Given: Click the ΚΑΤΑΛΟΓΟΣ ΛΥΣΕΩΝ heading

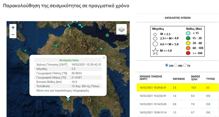Looking at the screenshot, I should coord(178,18).
